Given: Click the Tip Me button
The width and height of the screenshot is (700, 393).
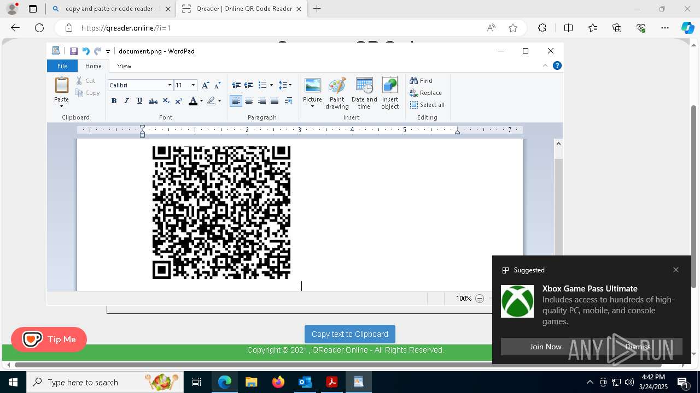Looking at the screenshot, I should point(49,340).
